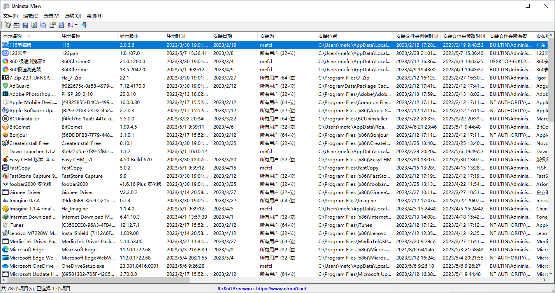Click the horizontal scrollbar right arrow
Viewport: 555px width, 293px height.
pyautogui.click(x=545, y=280)
